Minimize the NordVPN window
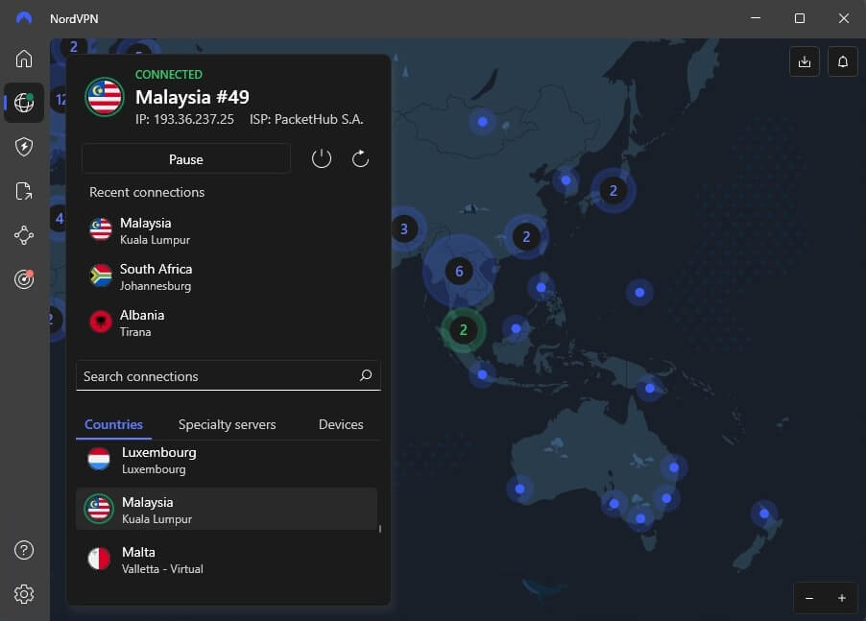This screenshot has width=866, height=621. click(x=756, y=18)
